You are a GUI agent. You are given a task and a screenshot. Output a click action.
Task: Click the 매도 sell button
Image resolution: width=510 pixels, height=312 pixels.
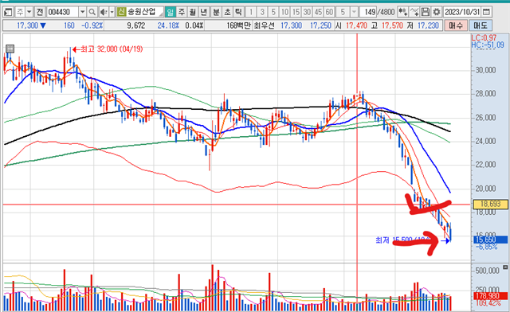pyautogui.click(x=480, y=25)
